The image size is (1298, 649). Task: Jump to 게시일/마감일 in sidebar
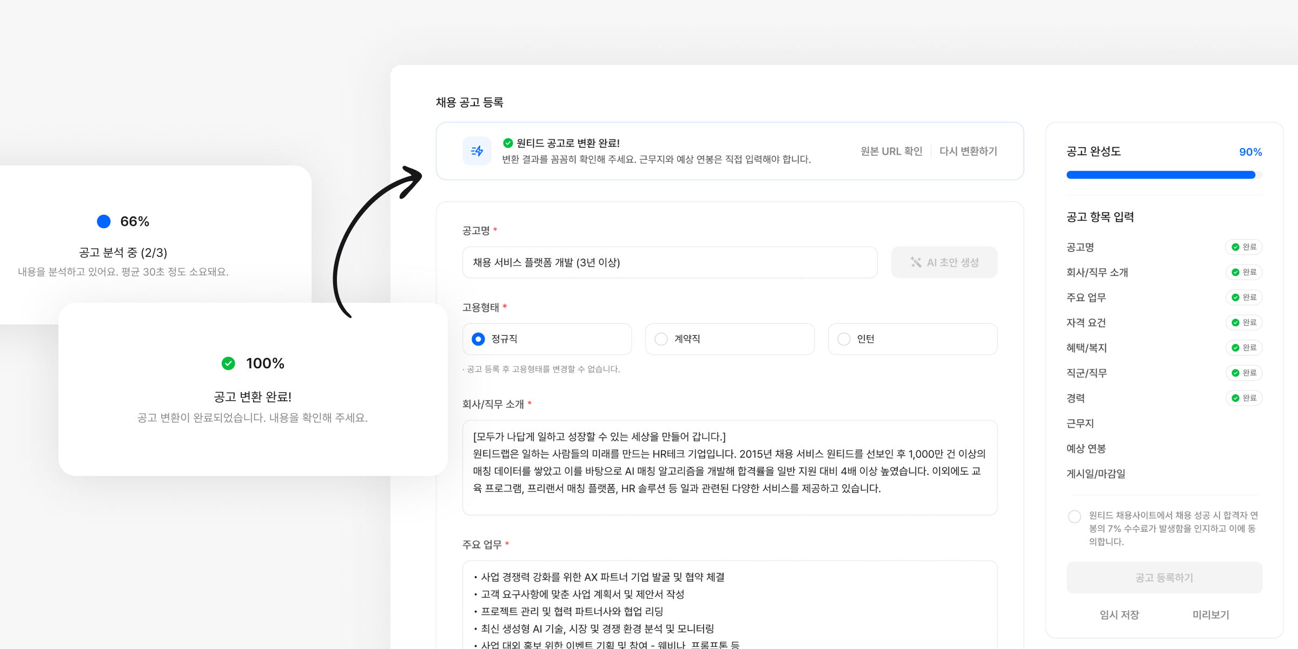(x=1096, y=474)
